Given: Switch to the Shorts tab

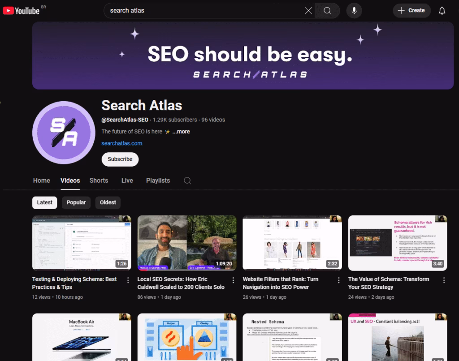Looking at the screenshot, I should (99, 180).
